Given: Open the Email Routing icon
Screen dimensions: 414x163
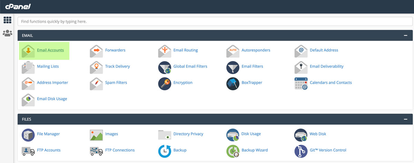Looking at the screenshot, I should coord(165,51).
